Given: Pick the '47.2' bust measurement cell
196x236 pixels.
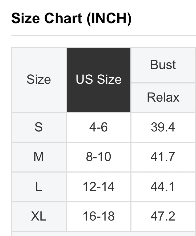Looking at the screenshot, I should (x=163, y=216).
